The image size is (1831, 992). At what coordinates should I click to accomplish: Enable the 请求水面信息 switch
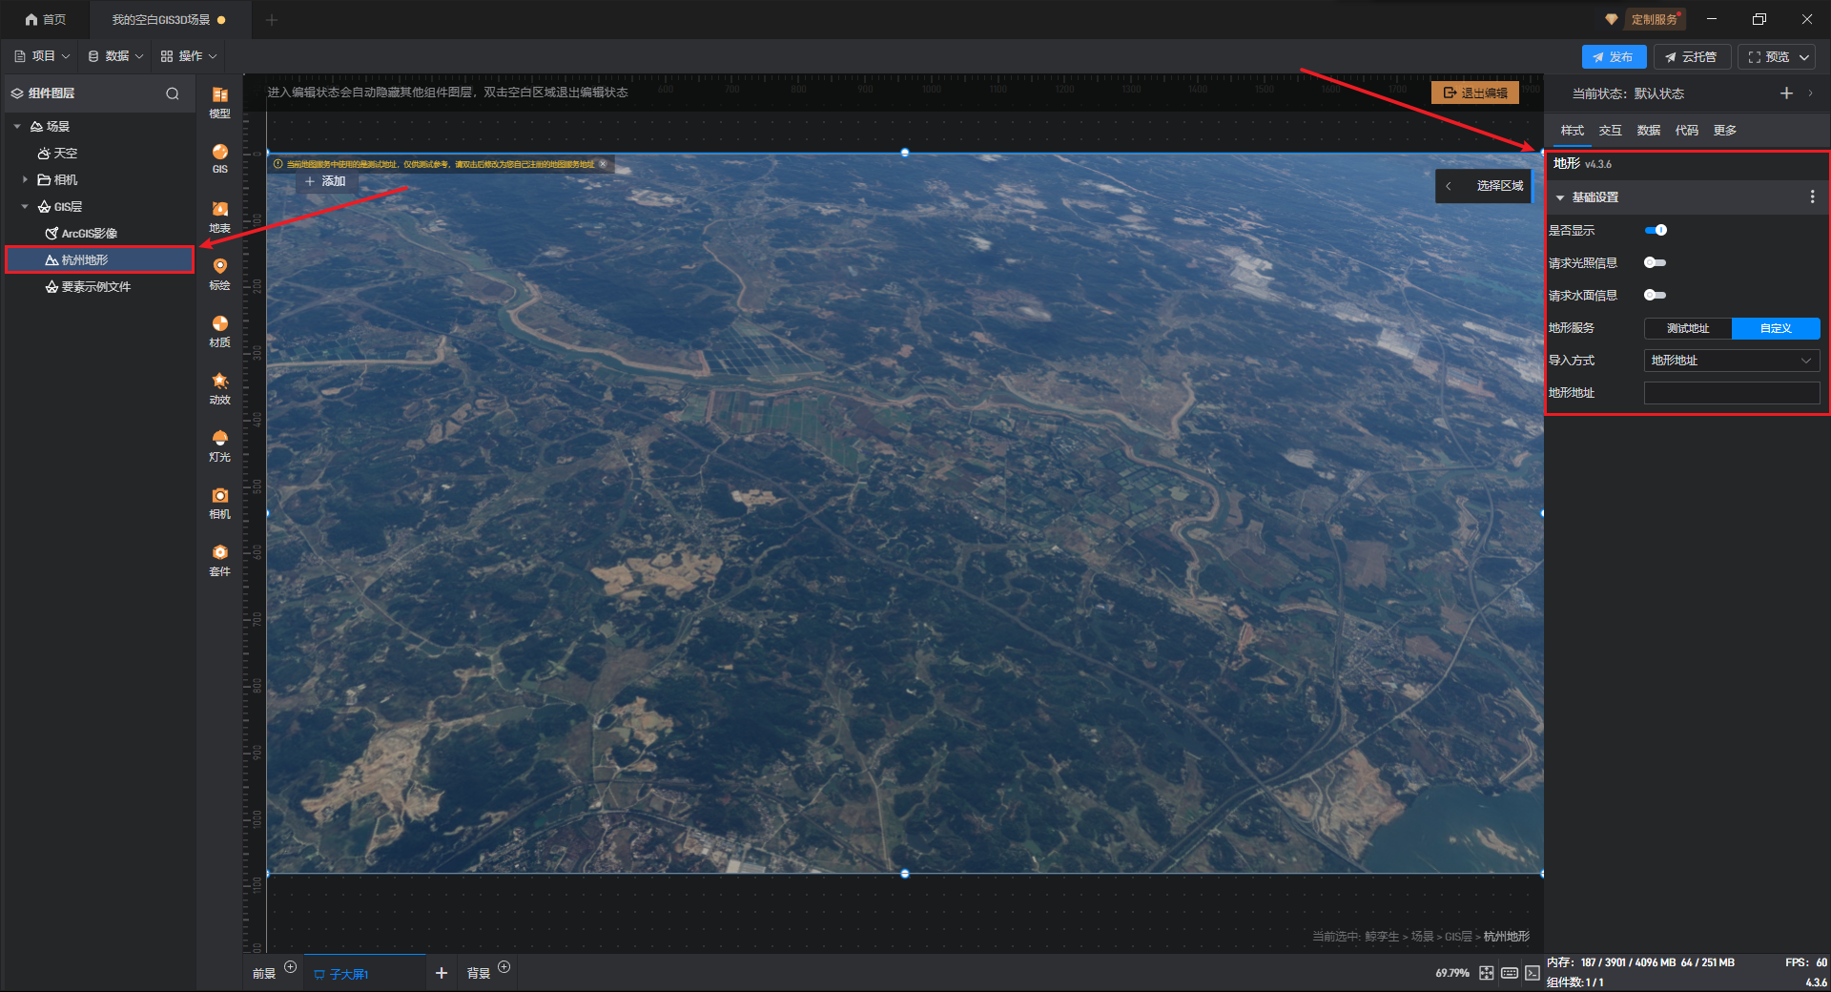coord(1656,295)
